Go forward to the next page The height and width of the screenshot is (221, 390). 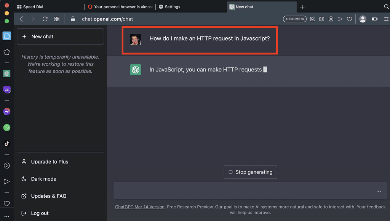click(33, 19)
